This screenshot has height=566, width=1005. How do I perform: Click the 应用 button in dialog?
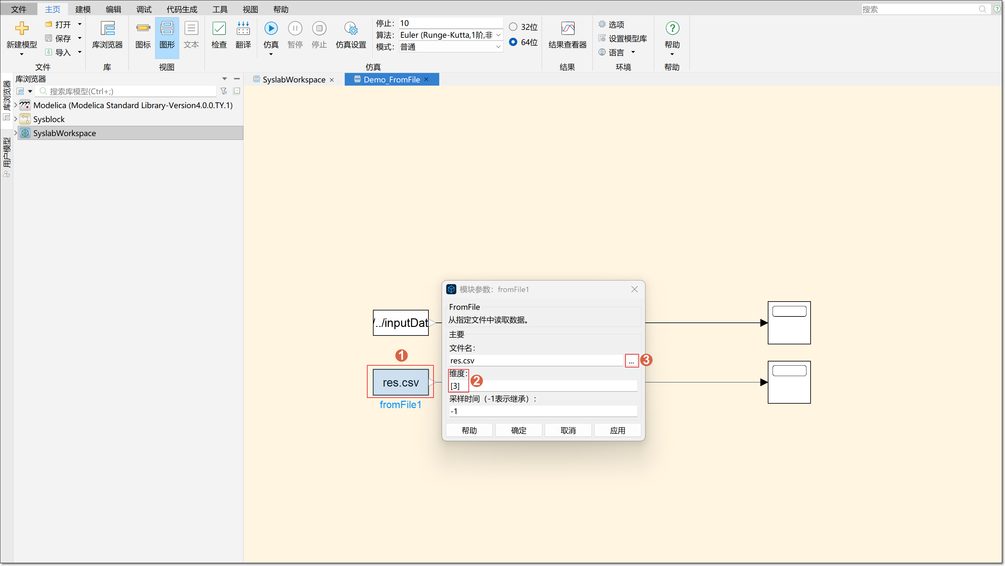coord(617,430)
